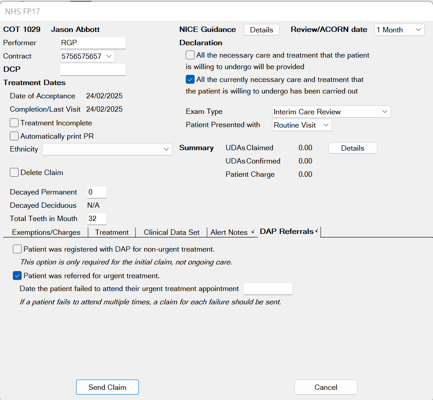The width and height of the screenshot is (433, 400).
Task: Tick the 'All the necessary care' declaration checkbox
Action: coord(190,55)
